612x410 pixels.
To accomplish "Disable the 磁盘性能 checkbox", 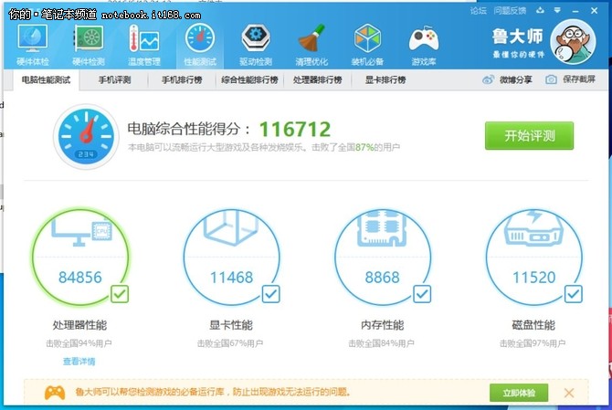I will point(573,294).
